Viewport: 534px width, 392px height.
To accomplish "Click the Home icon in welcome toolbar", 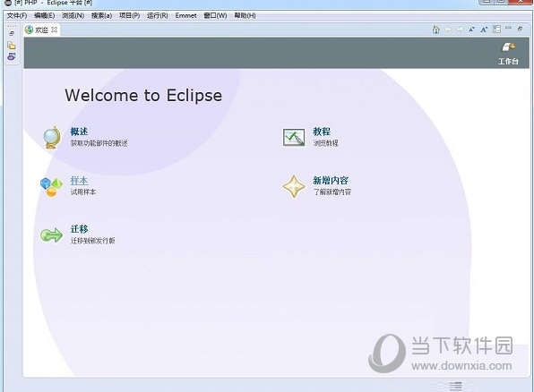I will point(436,30).
